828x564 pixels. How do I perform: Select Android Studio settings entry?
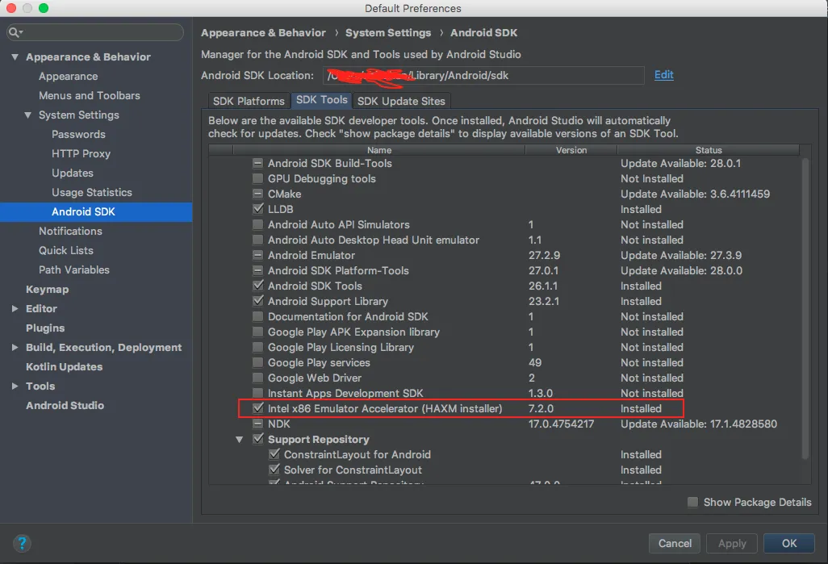click(65, 406)
